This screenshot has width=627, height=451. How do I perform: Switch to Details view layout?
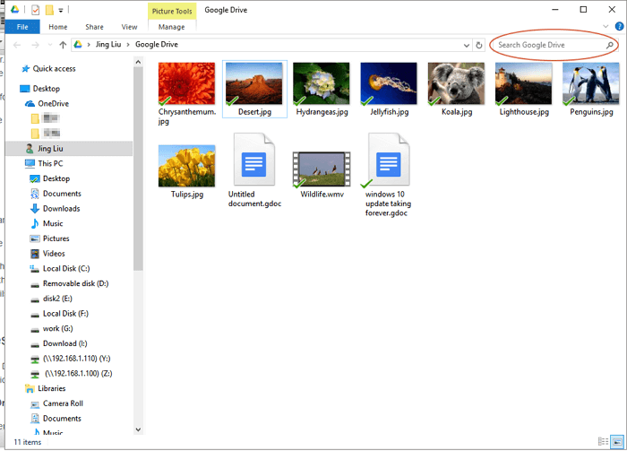point(604,442)
